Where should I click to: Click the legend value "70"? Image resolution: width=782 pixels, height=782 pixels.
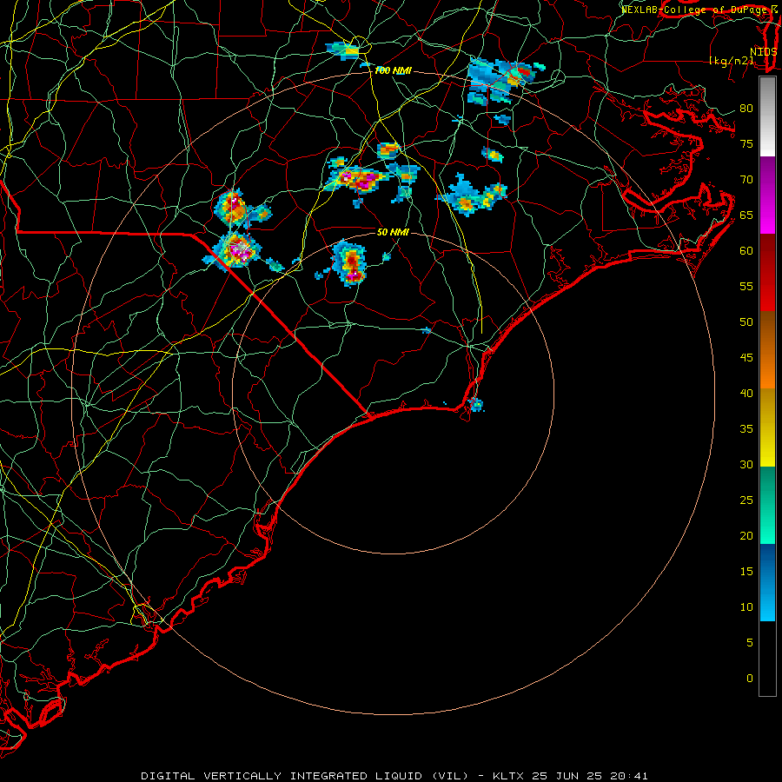(x=746, y=180)
